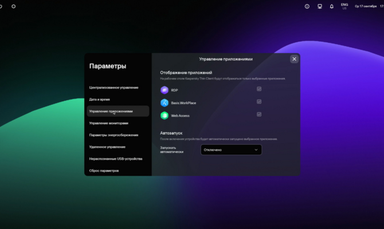Toggle the Basis.WorkPlace display checkbox
The image size is (384, 229).
259,101
